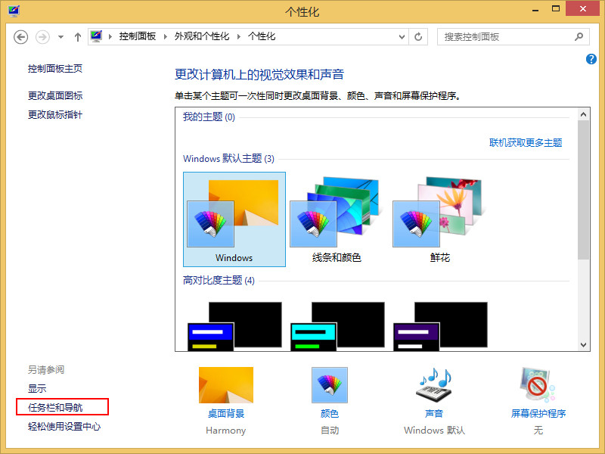
Task: Expand chevron after computer icon in address bar
Action: click(110, 36)
